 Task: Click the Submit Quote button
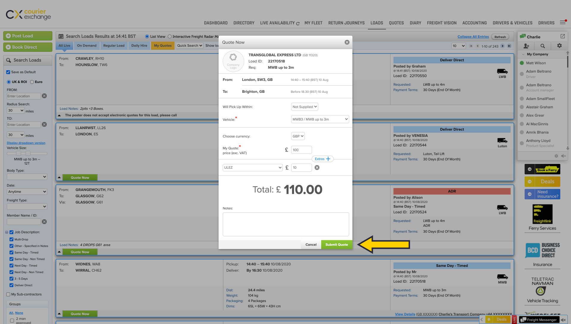point(336,245)
